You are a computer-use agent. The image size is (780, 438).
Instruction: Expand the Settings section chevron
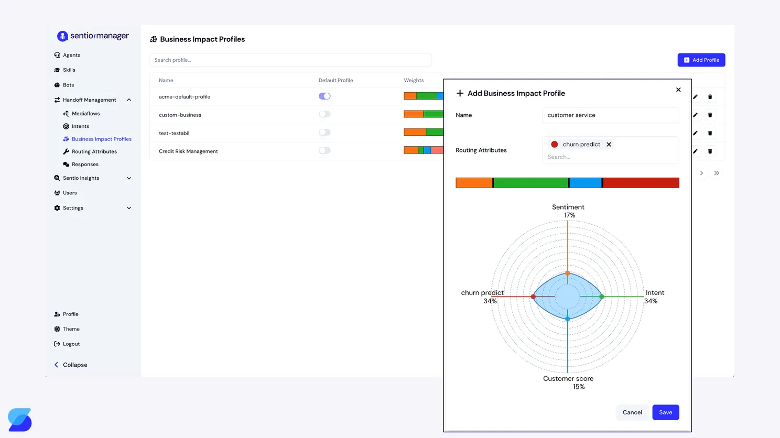click(x=129, y=208)
